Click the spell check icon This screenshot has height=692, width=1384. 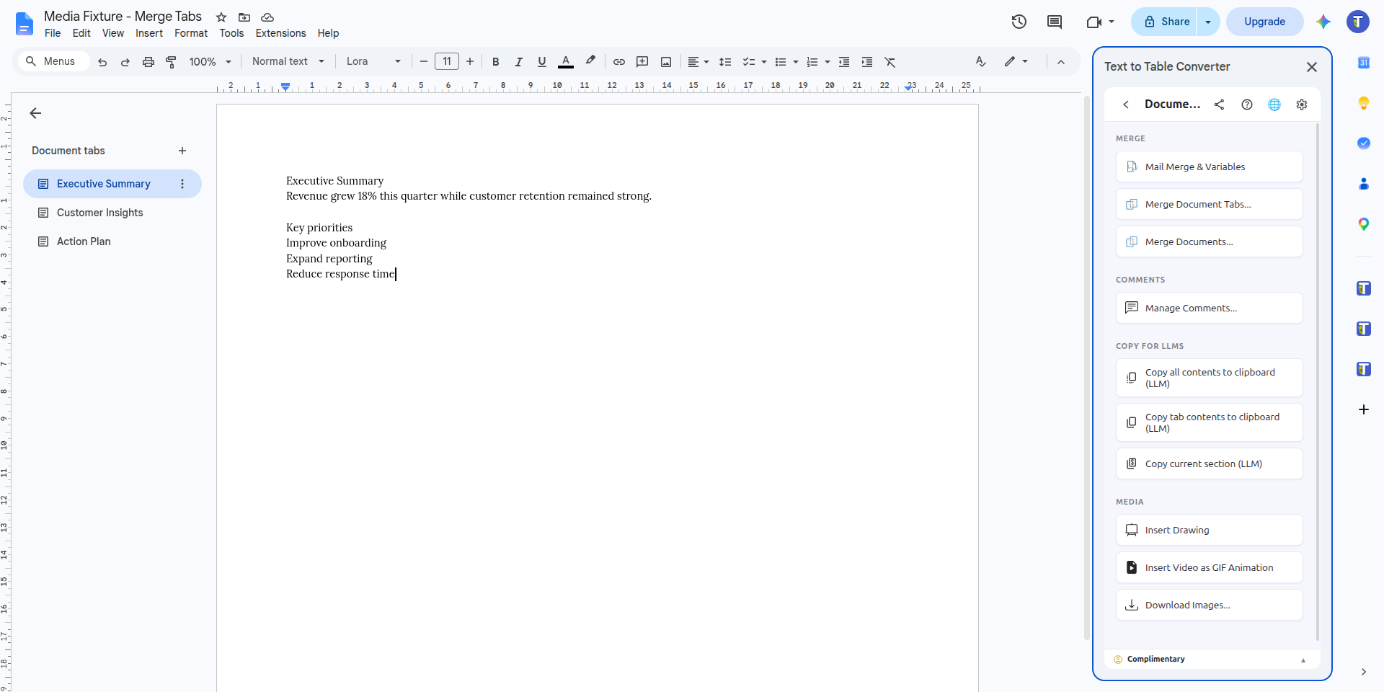point(980,62)
